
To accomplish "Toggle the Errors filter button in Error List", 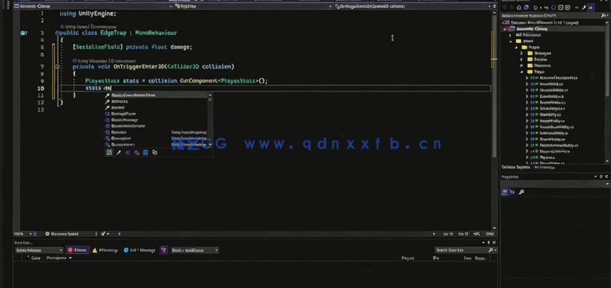I will pos(77,251).
